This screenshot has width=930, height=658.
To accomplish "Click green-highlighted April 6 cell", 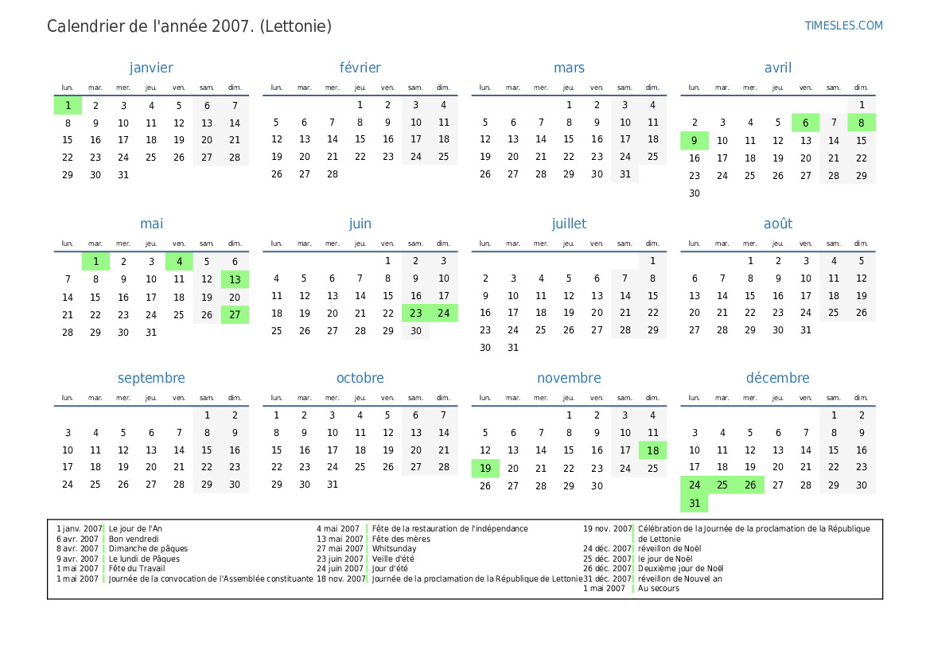I will click(x=805, y=123).
